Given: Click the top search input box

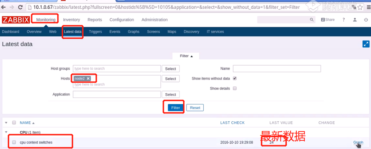Looking at the screenshot, I should click(283, 20).
